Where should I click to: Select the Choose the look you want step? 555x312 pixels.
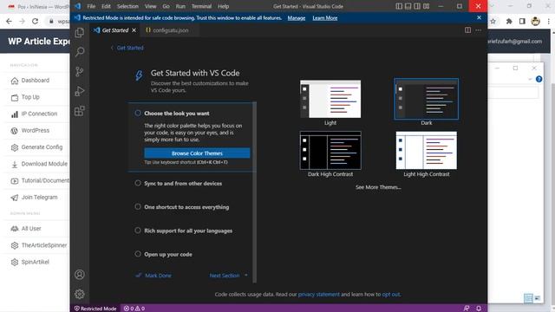coord(177,114)
